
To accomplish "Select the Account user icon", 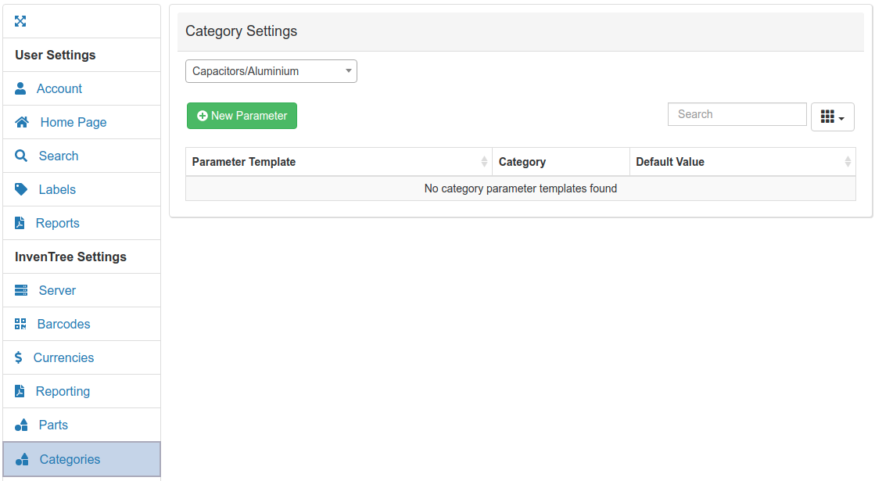I will click(20, 88).
